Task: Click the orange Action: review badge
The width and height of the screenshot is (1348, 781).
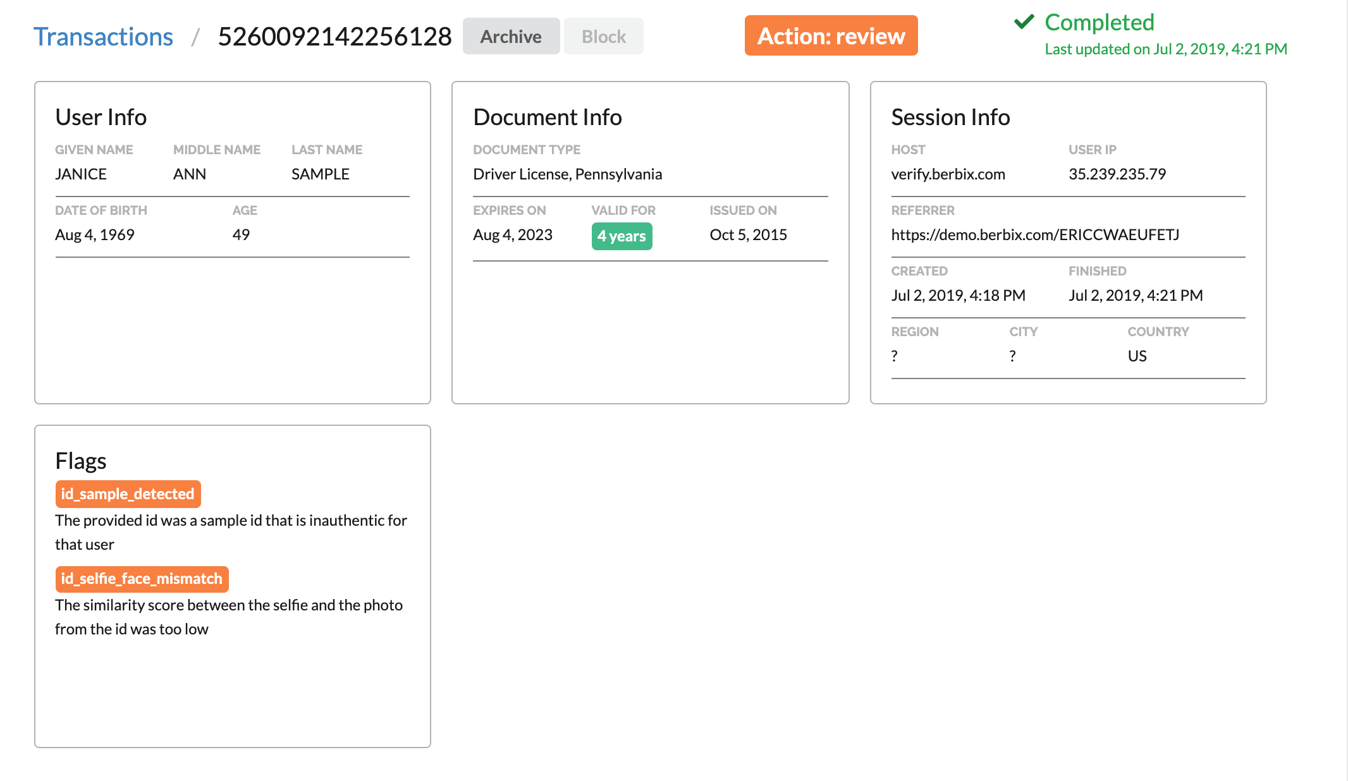Action: pyautogui.click(x=831, y=36)
